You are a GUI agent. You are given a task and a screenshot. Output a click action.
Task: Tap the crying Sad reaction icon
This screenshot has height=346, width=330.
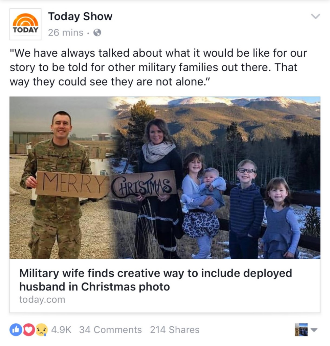pos(42,330)
